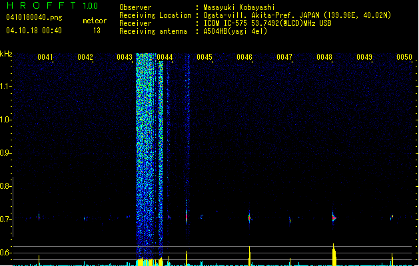Image resolution: width=419 pixels, height=266 pixels.
Task: Click the red meteor echo after 0044
Action: pos(187,217)
